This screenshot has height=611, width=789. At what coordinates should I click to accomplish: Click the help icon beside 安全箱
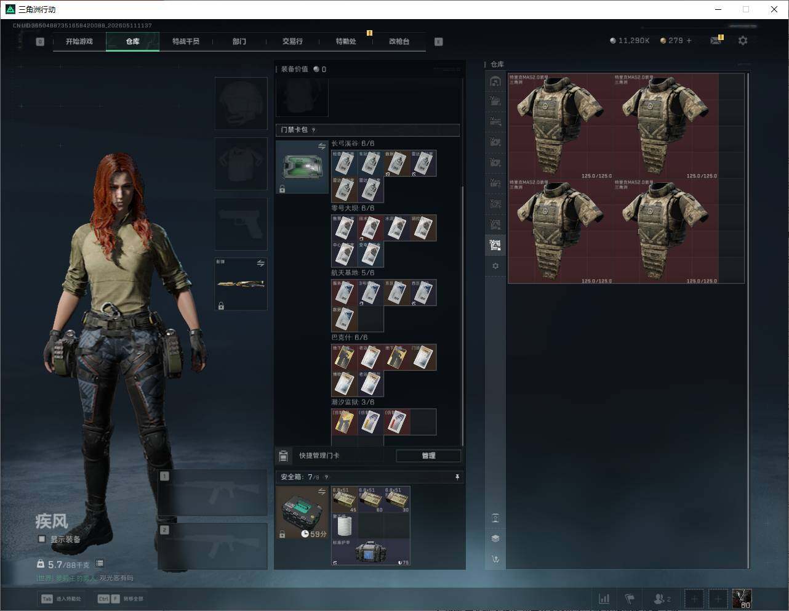tap(326, 477)
